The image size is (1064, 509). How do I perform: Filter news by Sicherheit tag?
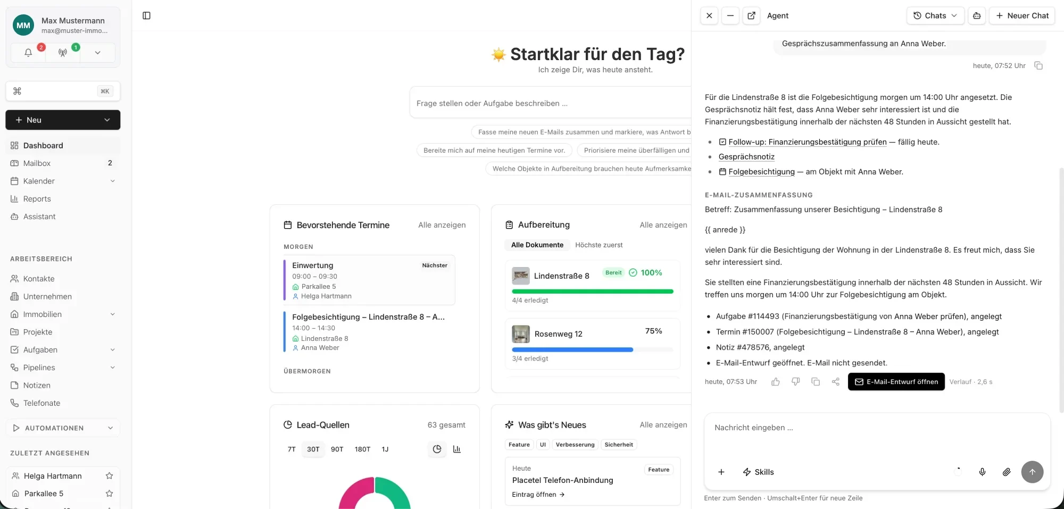point(619,445)
